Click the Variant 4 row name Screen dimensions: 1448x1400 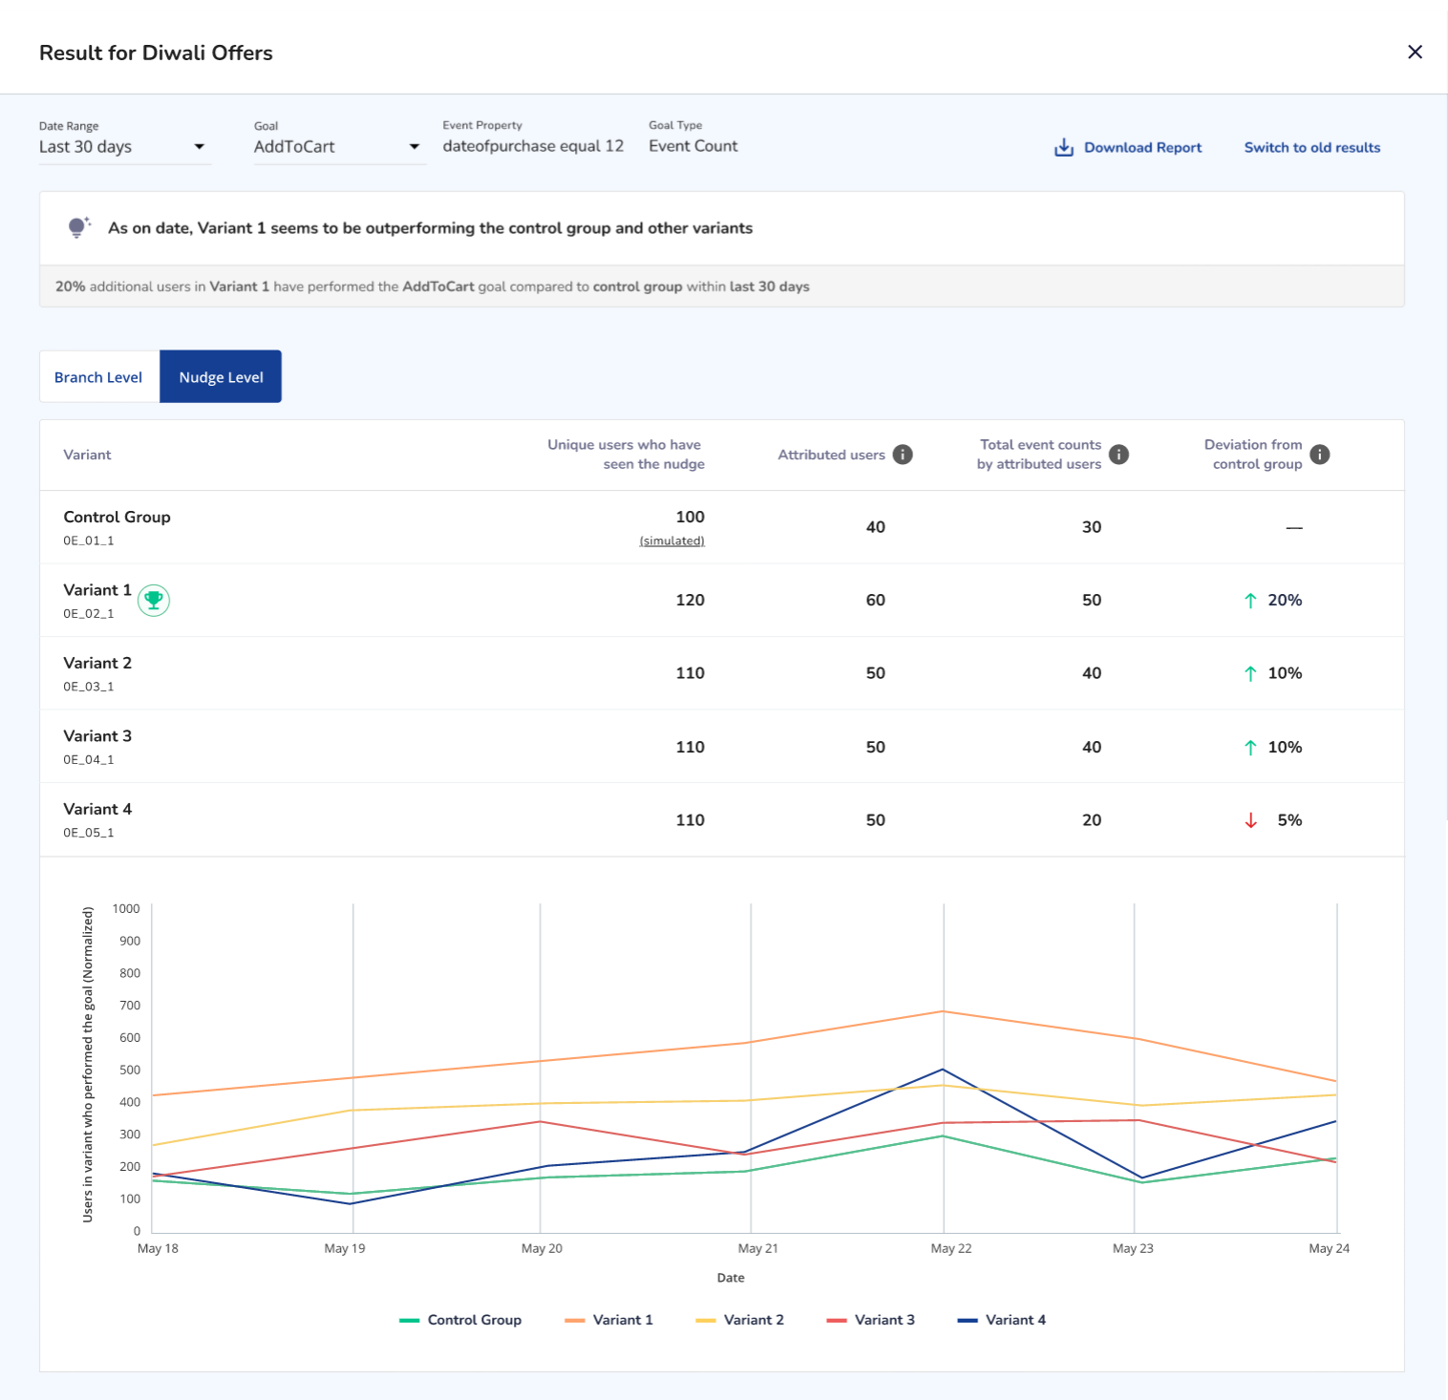(x=97, y=809)
